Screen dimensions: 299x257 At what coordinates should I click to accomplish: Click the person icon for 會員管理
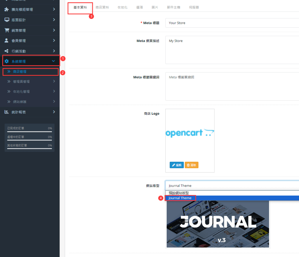6,40
